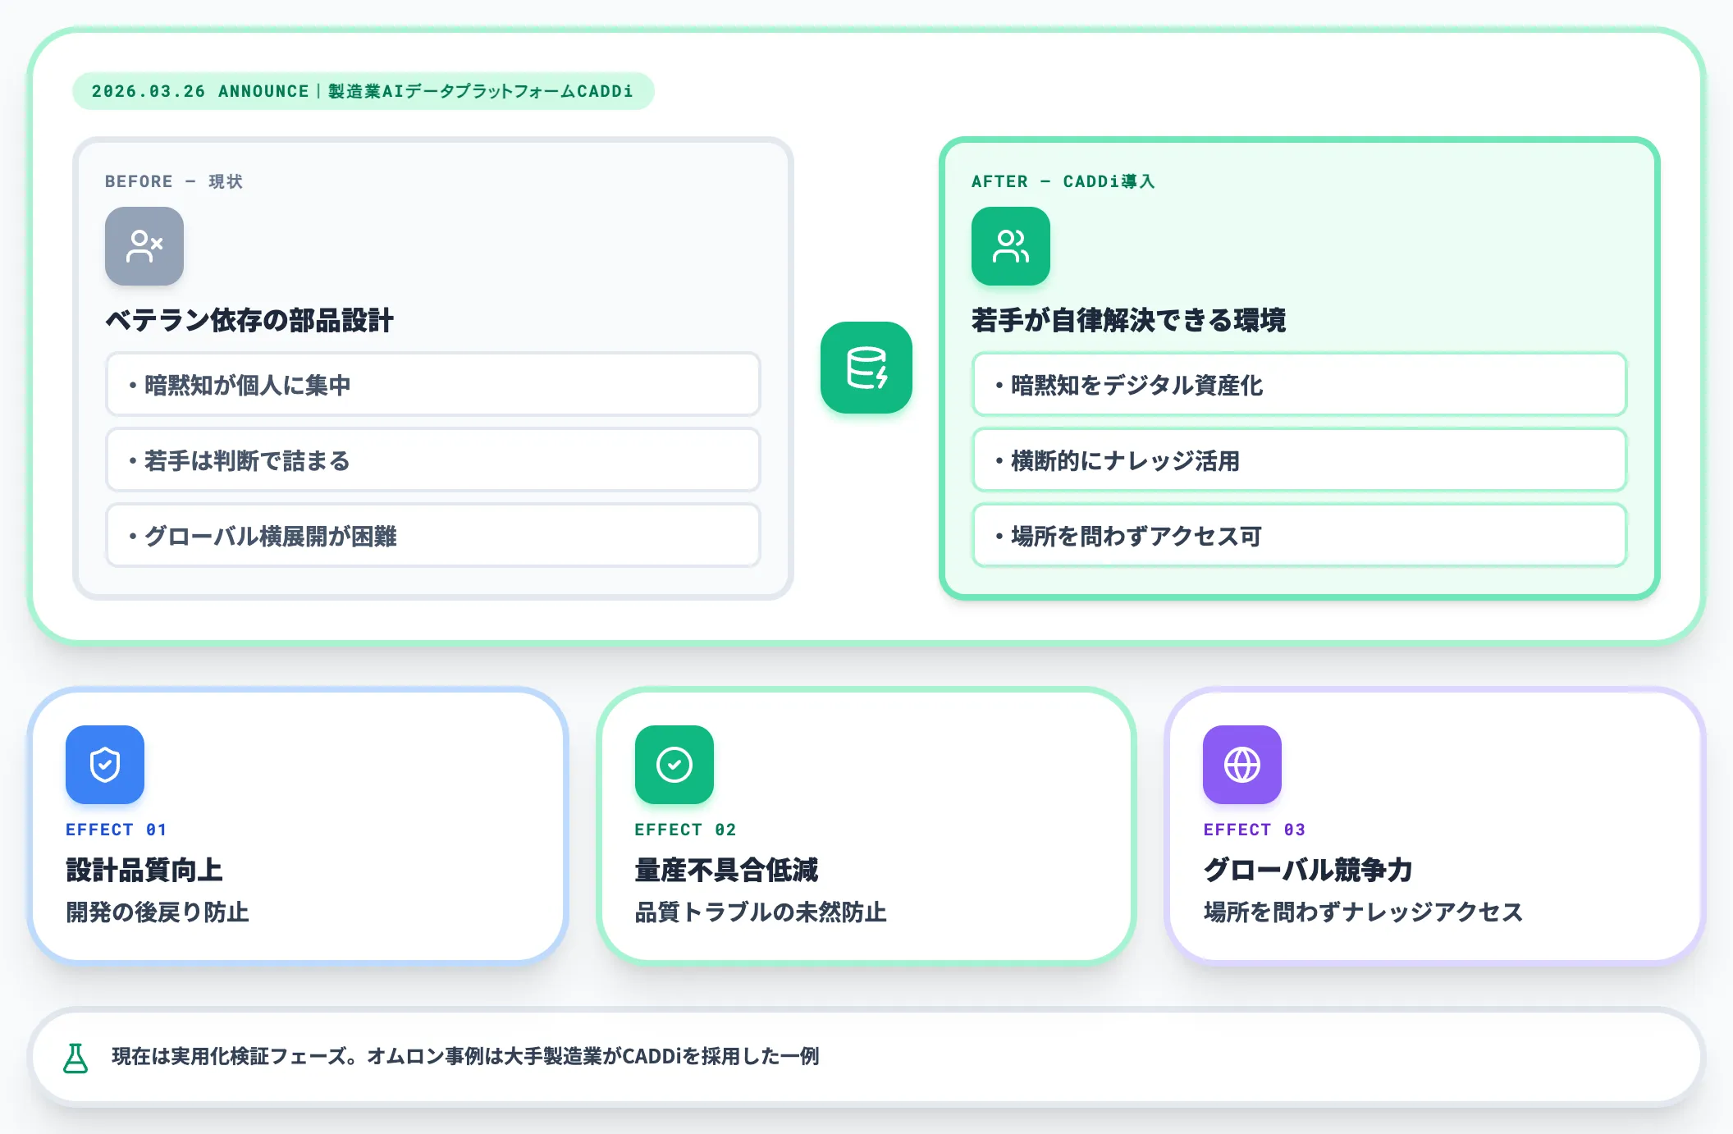Image resolution: width=1733 pixels, height=1134 pixels.
Task: Select the 暗黙知が個人に集中 item
Action: pyautogui.click(x=433, y=385)
